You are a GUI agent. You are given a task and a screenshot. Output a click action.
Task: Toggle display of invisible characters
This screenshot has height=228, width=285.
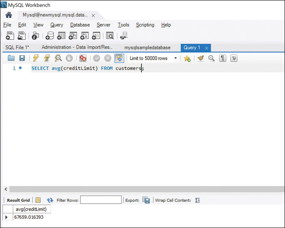[223, 58]
